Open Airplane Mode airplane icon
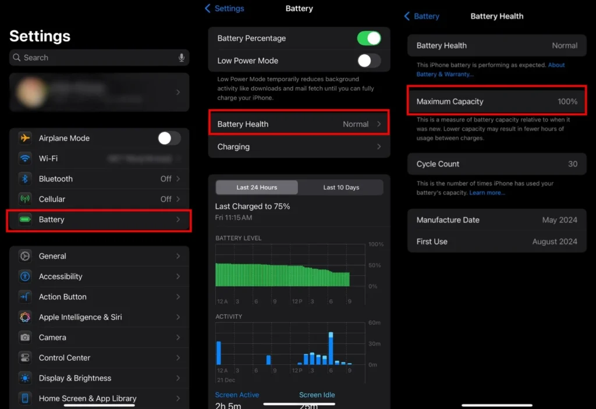The width and height of the screenshot is (596, 409). click(x=25, y=138)
